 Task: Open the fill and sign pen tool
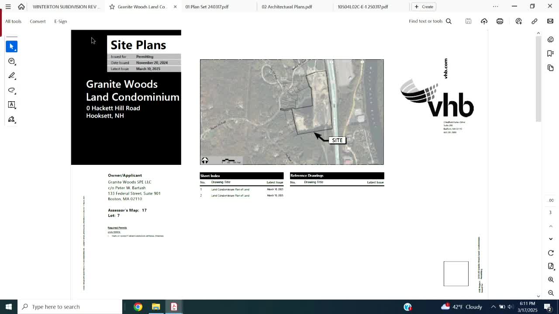[x=12, y=119]
